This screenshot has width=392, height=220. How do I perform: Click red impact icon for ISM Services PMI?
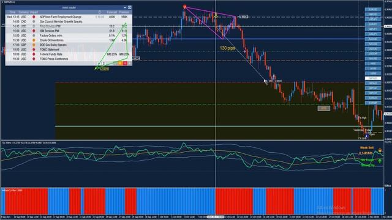(34, 31)
